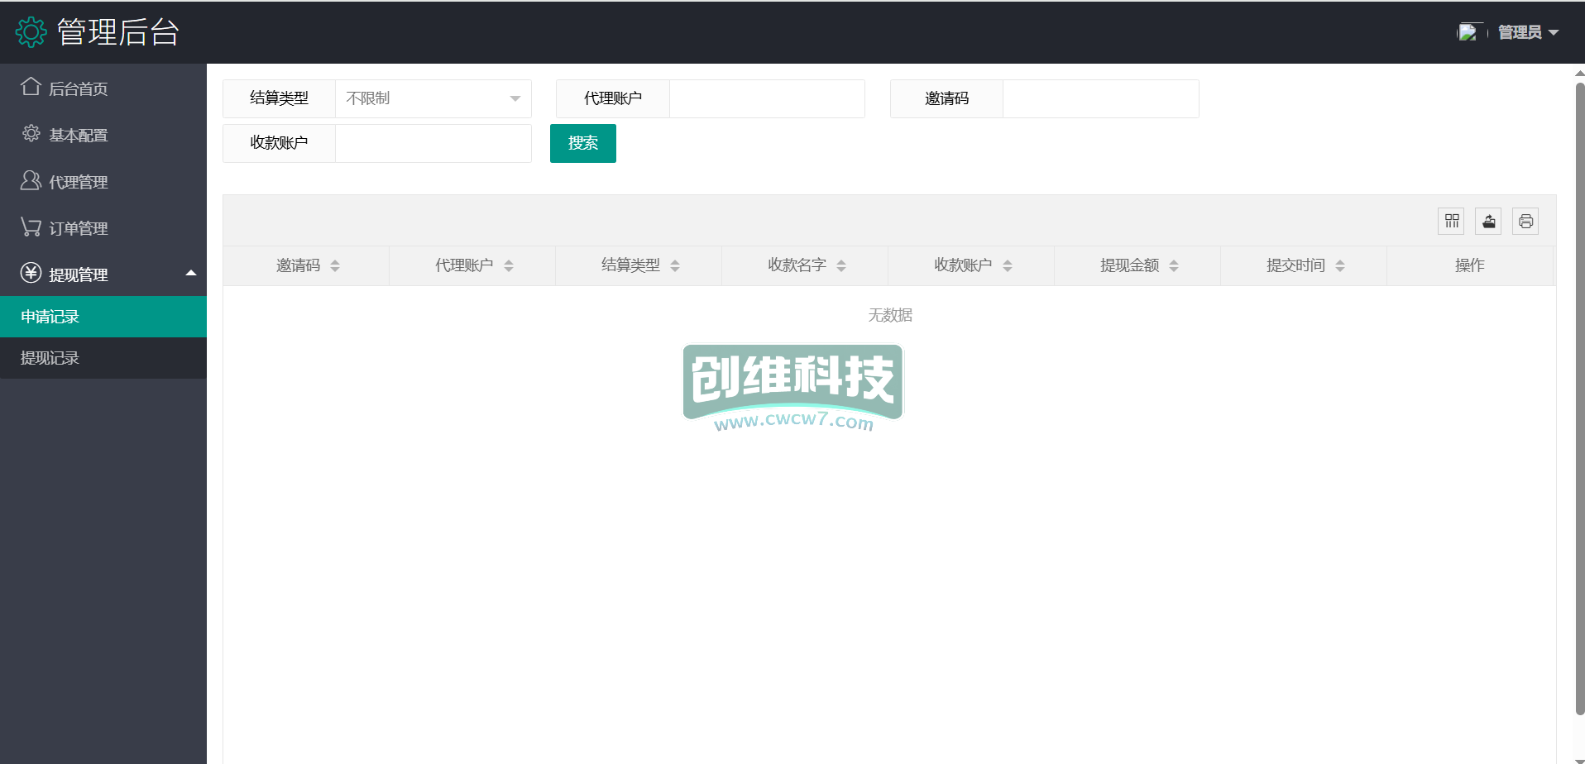The height and width of the screenshot is (764, 1585).
Task: Open 后台首页 in the sidebar
Action: pos(78,88)
